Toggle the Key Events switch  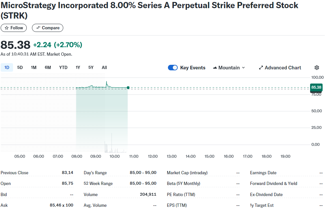(x=173, y=68)
